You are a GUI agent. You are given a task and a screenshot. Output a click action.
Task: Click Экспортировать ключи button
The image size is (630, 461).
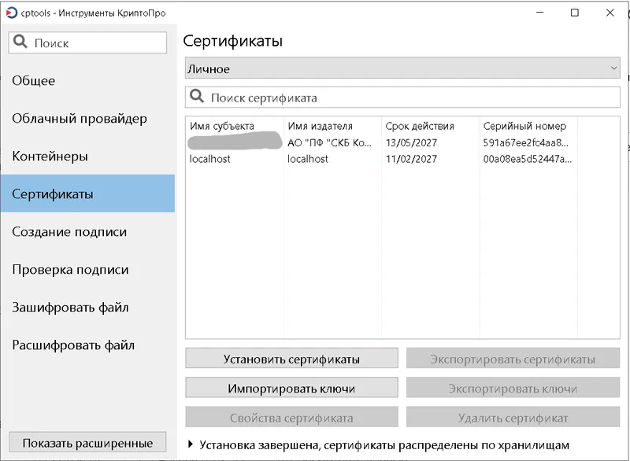[x=513, y=388]
